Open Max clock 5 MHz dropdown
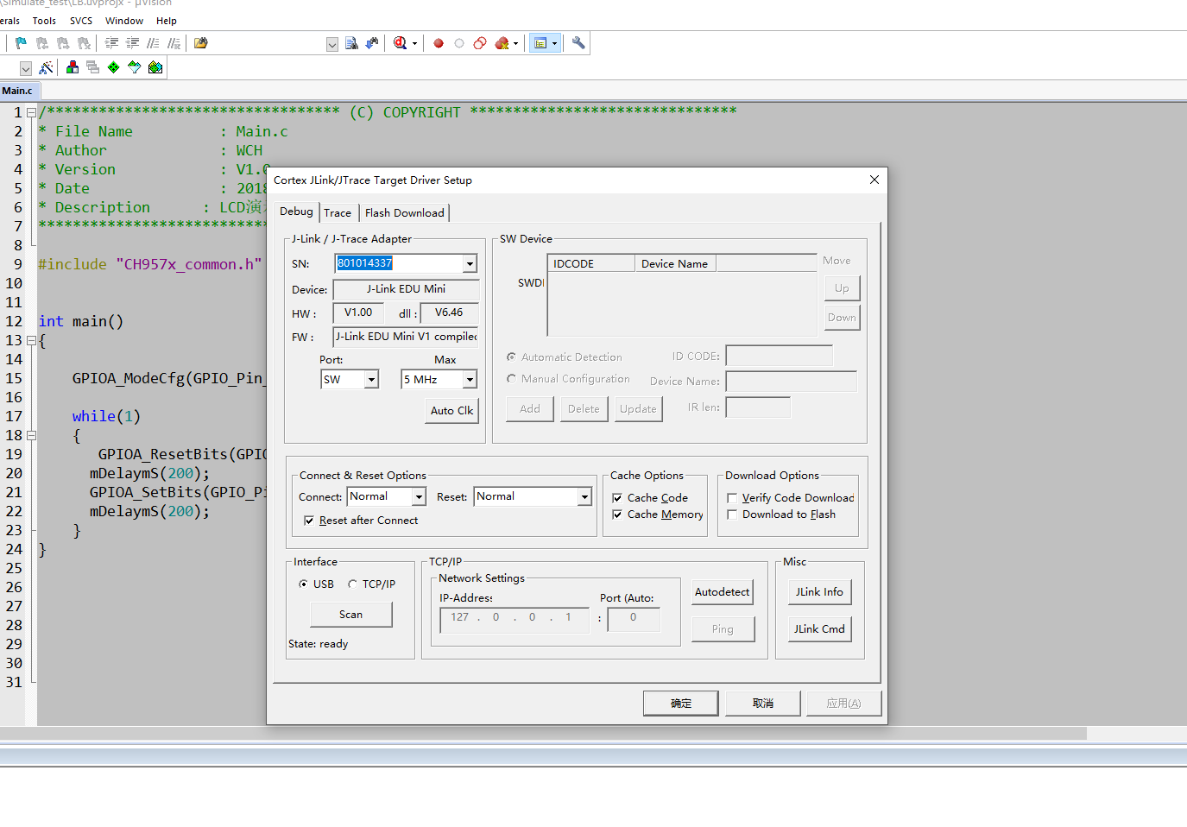This screenshot has height=827, width=1187. [x=470, y=380]
